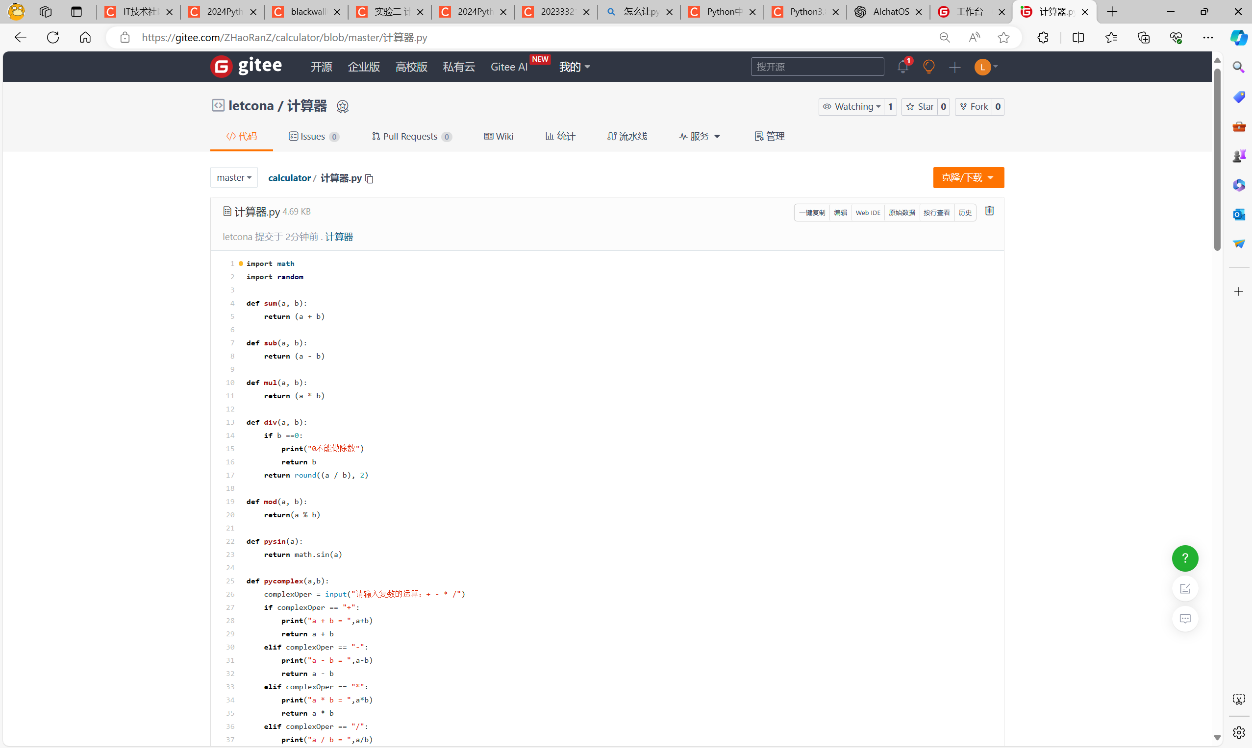Open the favorites list icon
Screen dimensions: 1252x748
pyautogui.click(x=1111, y=37)
